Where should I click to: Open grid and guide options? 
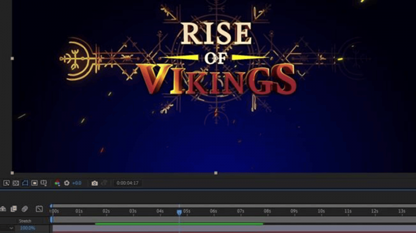43,183
